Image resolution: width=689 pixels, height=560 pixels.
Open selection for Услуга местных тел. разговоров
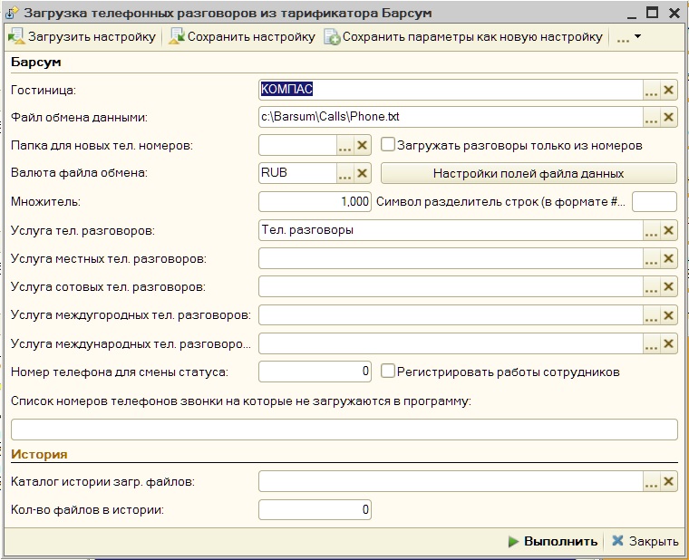click(651, 258)
